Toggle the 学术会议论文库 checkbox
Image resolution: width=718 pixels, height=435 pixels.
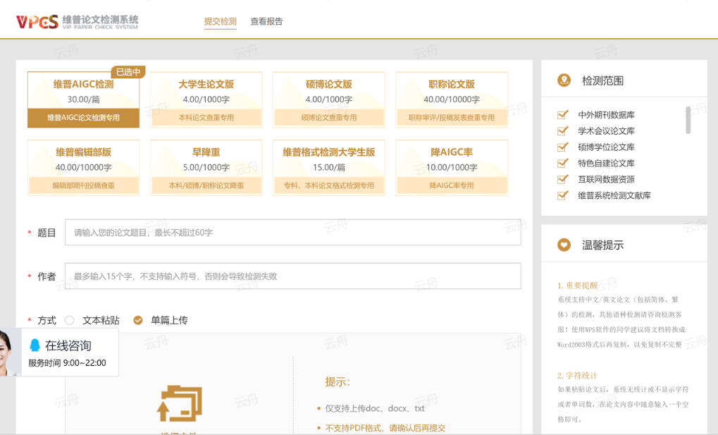pyautogui.click(x=563, y=130)
